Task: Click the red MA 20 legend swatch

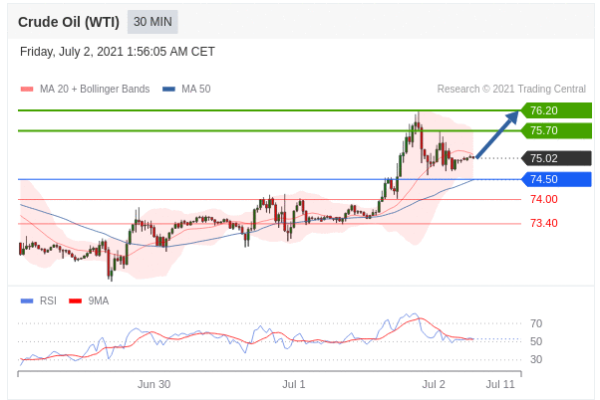Action: click(x=27, y=90)
